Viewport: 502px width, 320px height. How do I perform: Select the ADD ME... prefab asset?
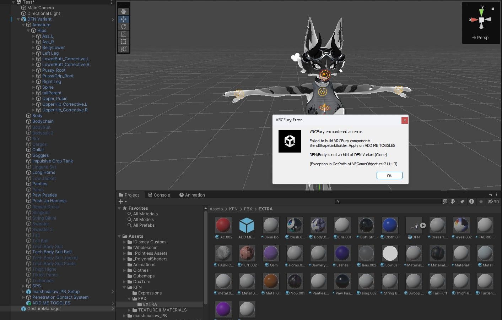click(247, 228)
